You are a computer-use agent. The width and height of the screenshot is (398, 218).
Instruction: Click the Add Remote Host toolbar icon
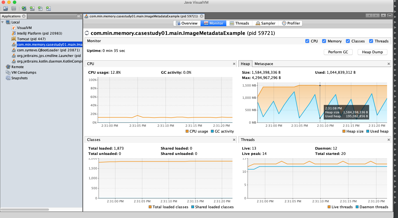coord(24,8)
